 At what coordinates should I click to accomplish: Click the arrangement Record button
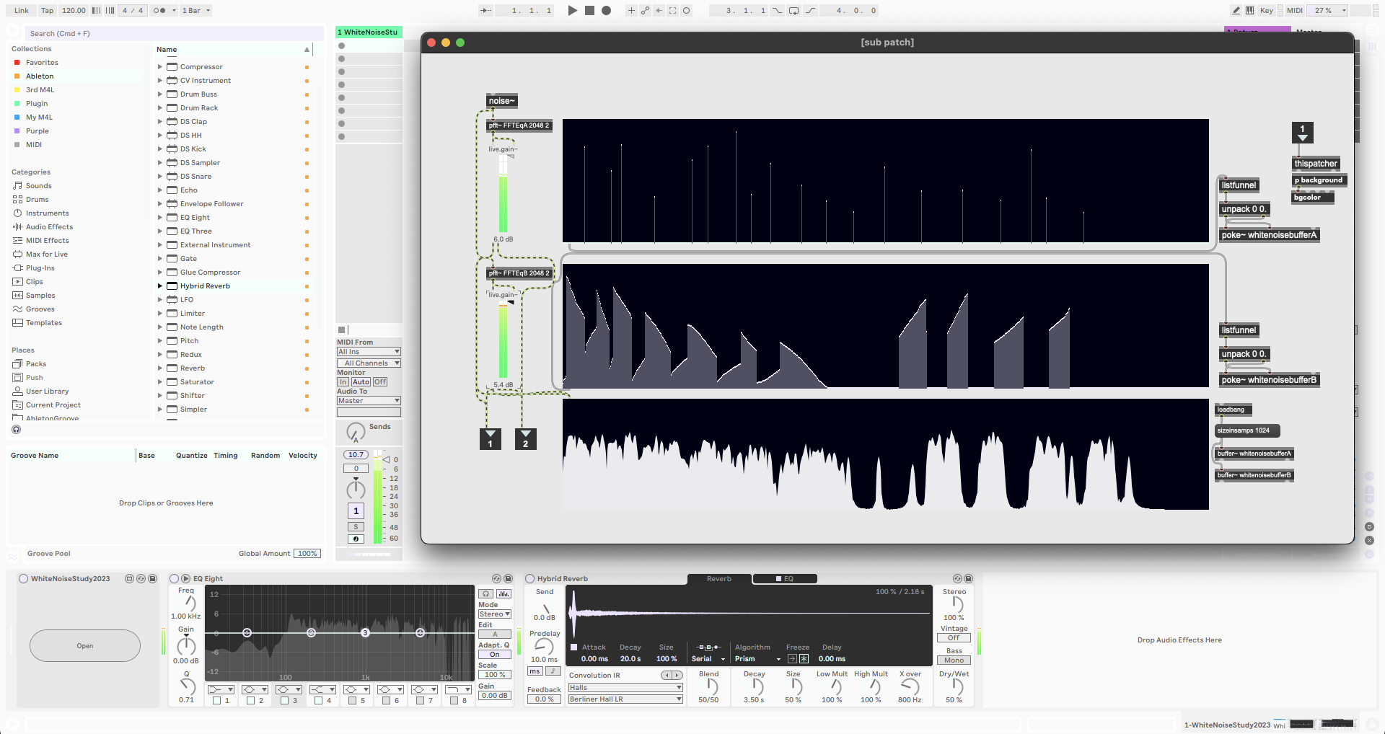click(x=606, y=11)
